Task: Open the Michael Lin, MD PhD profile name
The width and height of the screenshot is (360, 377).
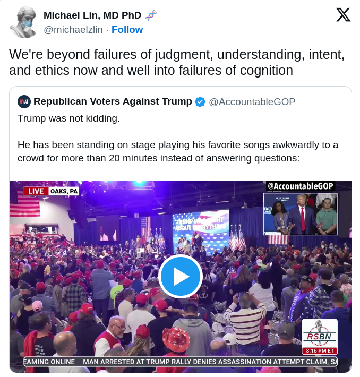Action: (92, 15)
